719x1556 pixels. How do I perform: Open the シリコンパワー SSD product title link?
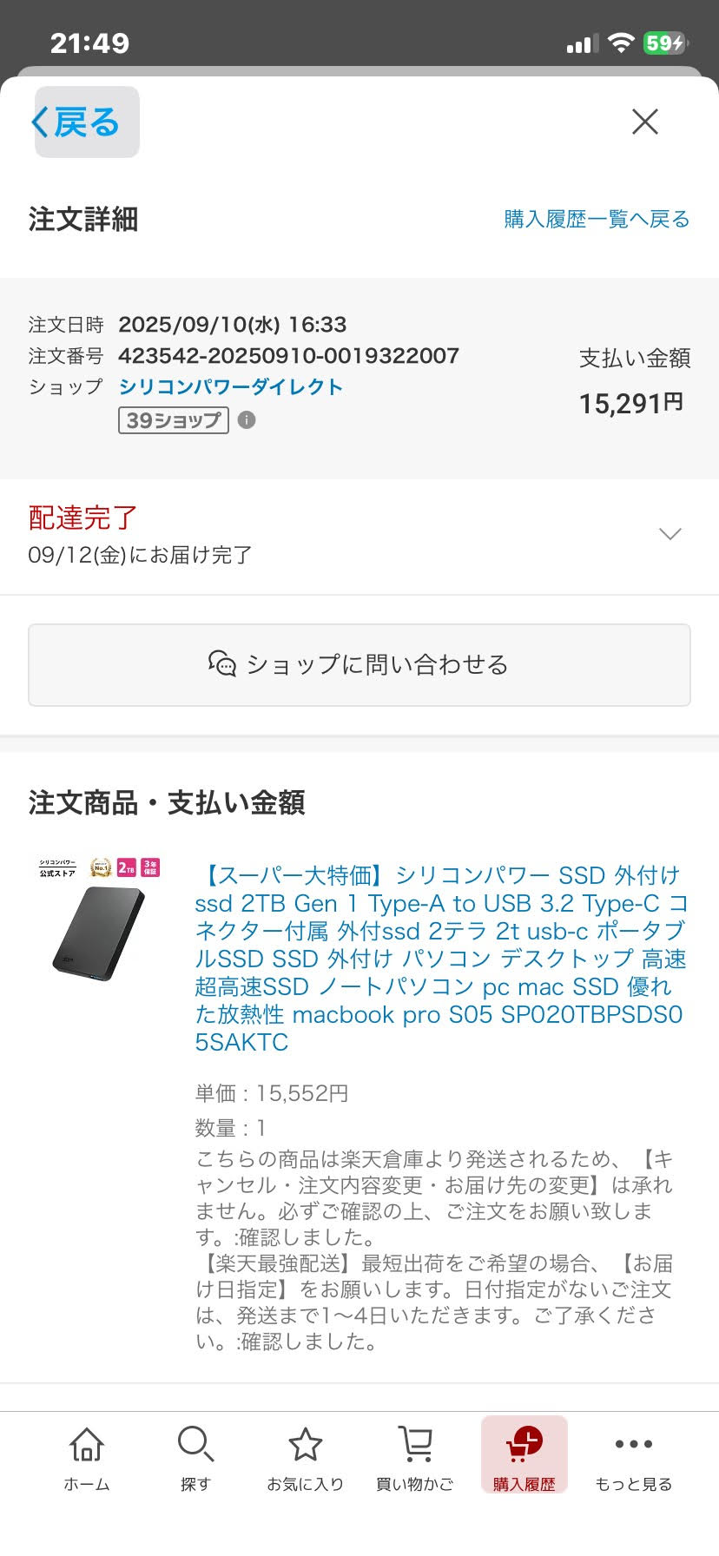(x=439, y=959)
